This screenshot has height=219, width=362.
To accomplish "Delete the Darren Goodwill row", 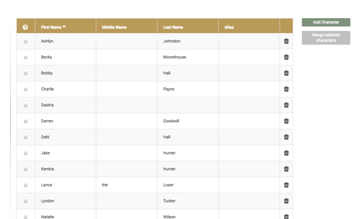I will pos(286,121).
